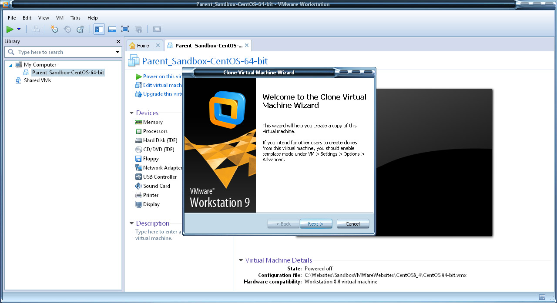Viewport: 557px width, 303px height.
Task: Click the description text entry area
Action: (x=158, y=235)
